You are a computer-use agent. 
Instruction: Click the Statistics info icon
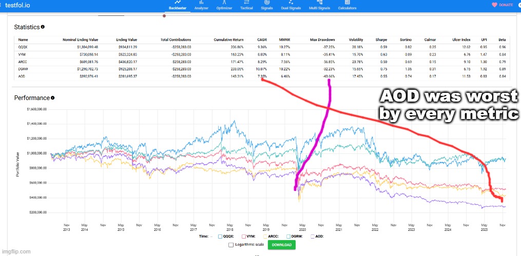coord(43,27)
